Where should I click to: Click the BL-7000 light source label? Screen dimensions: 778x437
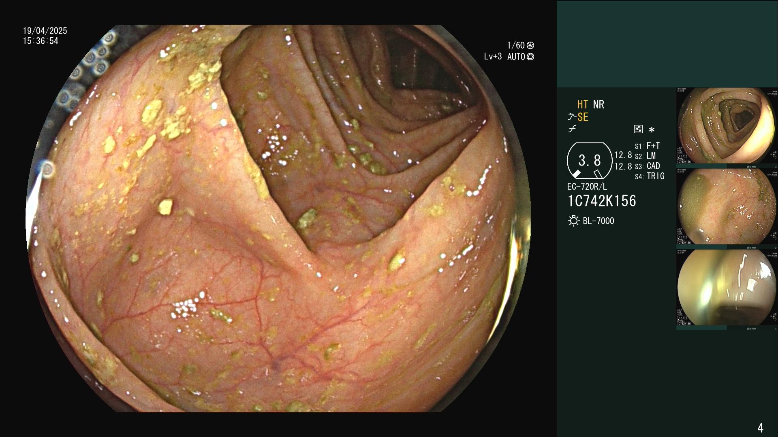(x=598, y=221)
